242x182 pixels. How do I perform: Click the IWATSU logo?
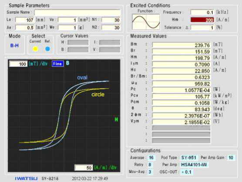pyautogui.click(x=26, y=179)
